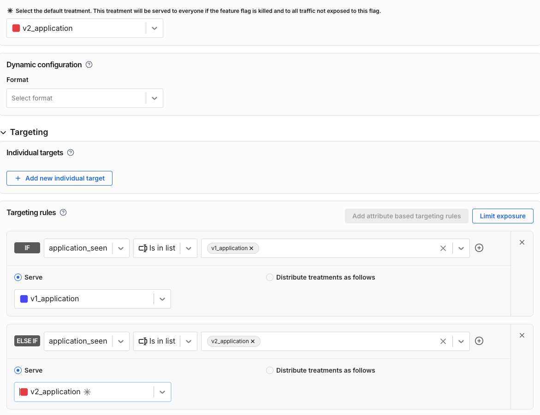540x415 pixels.
Task: Select Distribute treatments as follows in the ELSE IF rule
Action: coord(269,370)
